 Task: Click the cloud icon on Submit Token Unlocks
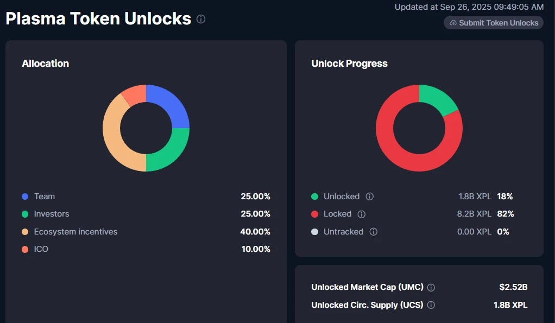click(x=452, y=23)
